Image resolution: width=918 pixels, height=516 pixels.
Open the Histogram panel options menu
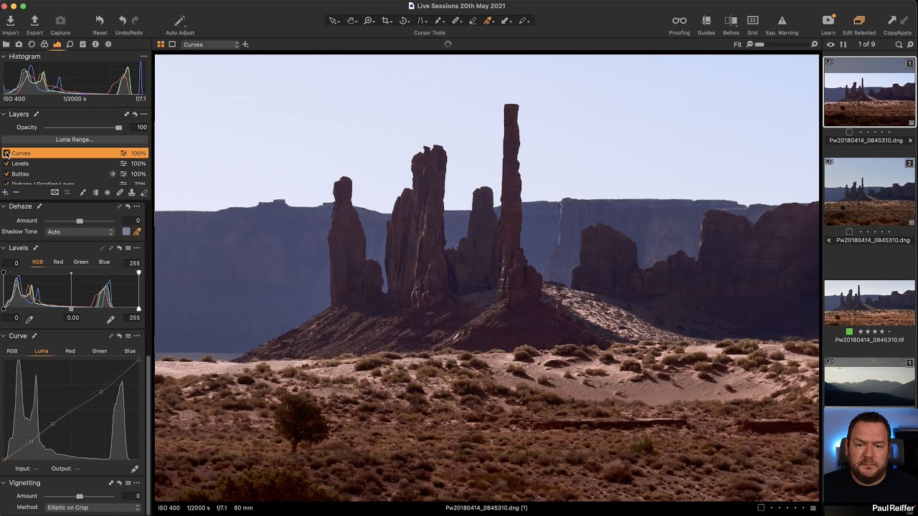click(143, 57)
